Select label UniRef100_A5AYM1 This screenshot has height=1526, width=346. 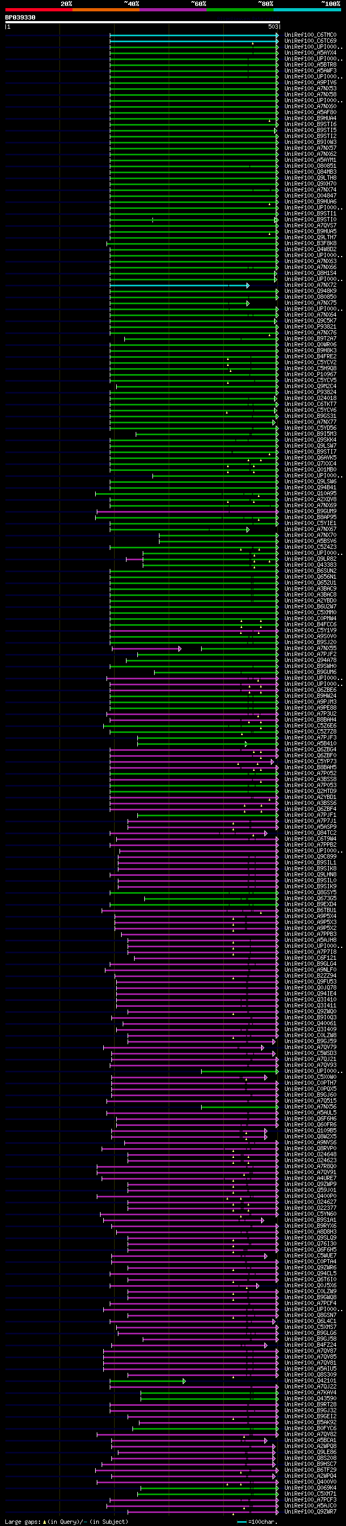click(310, 160)
